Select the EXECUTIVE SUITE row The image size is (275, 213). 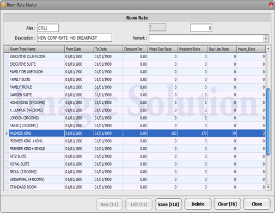(135, 64)
